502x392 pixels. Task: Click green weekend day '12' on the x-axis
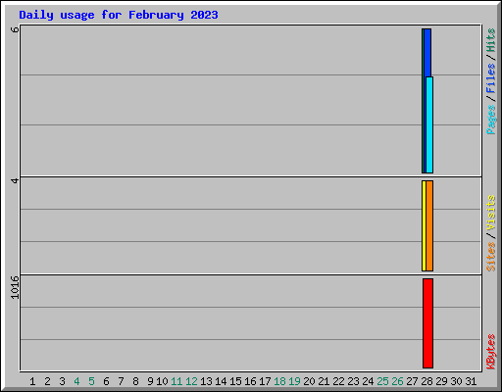[x=191, y=381]
